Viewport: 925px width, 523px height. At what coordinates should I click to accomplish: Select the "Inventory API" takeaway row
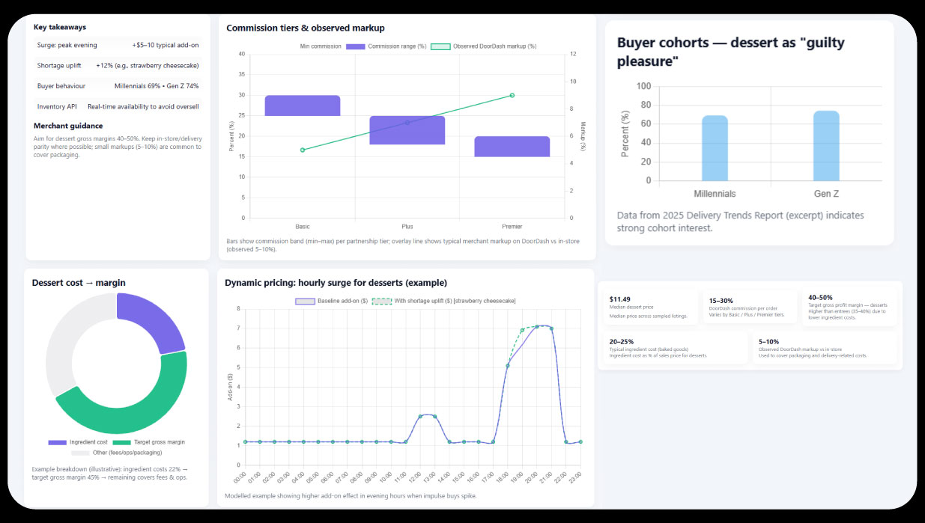click(118, 106)
